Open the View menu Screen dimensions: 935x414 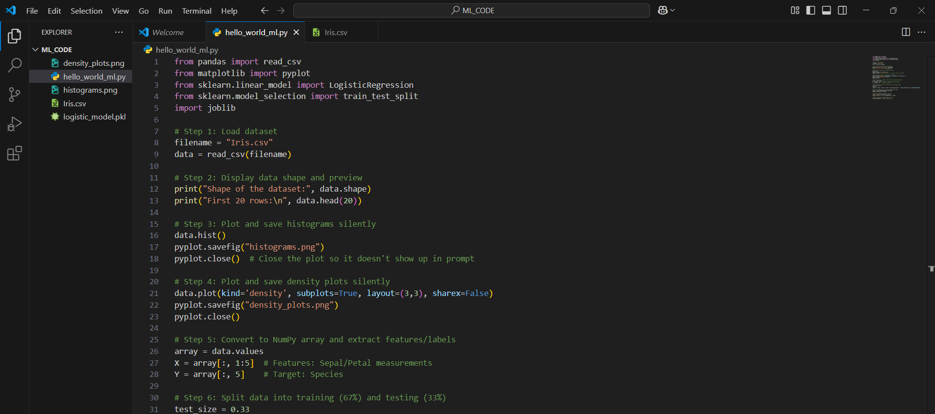click(120, 11)
